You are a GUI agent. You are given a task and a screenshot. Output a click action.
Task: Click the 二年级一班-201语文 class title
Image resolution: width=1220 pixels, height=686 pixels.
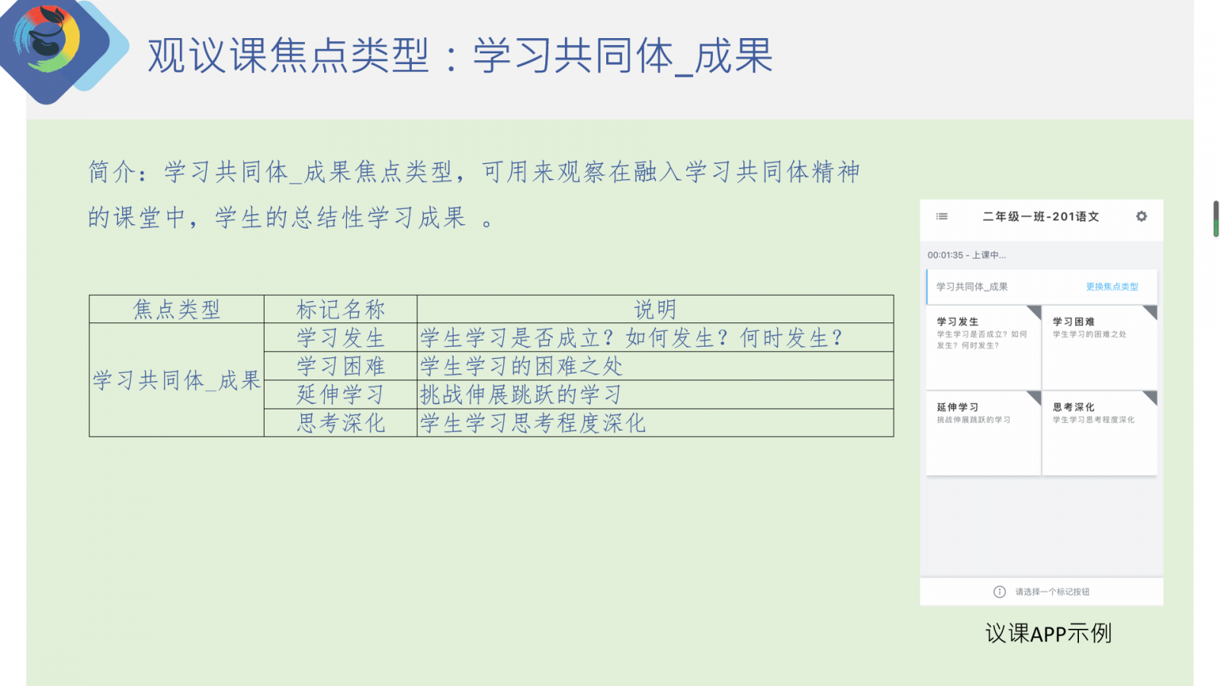click(x=1041, y=216)
